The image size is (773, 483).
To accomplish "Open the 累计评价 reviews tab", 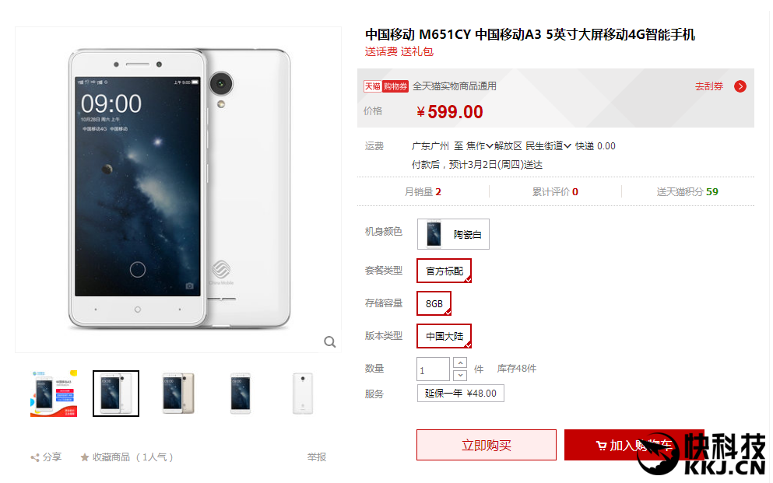I will pos(555,192).
